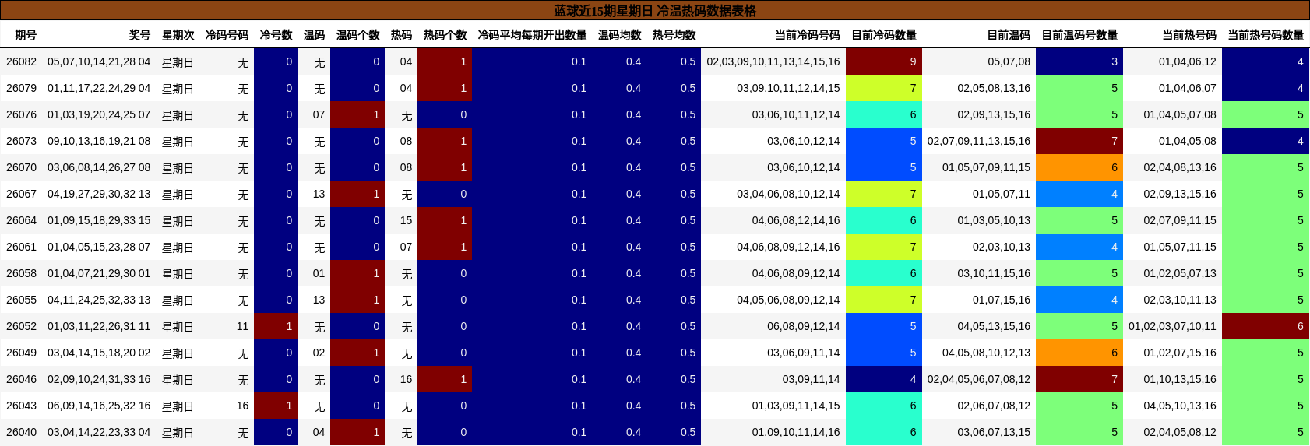Viewport: 1310px width, 446px height.
Task: Click current hot numbers 01,02,03,07,10,11
Action: (x=1172, y=326)
